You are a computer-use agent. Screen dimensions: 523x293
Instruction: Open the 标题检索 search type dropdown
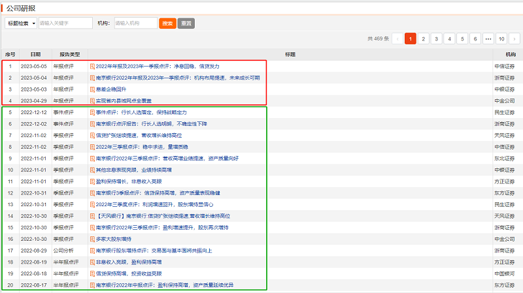[x=20, y=23]
